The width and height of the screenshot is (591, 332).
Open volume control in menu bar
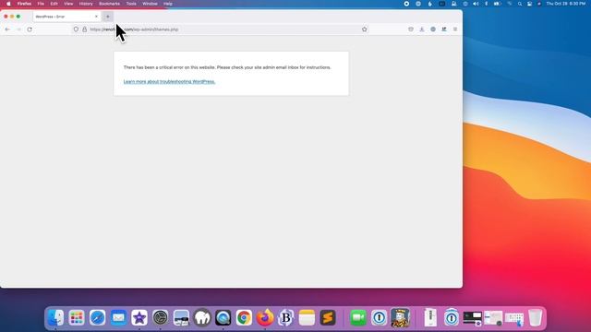(476, 4)
